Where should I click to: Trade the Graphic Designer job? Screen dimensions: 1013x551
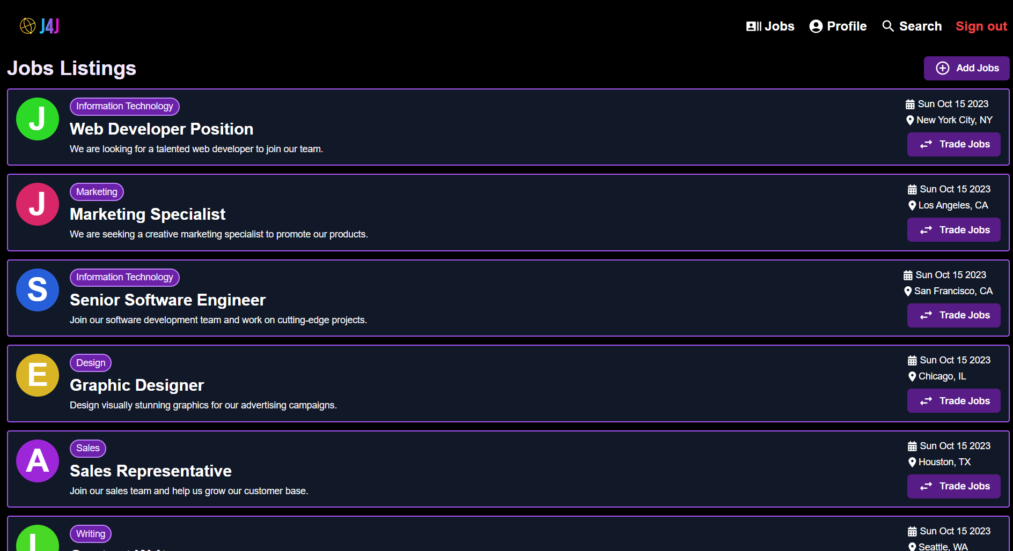click(953, 401)
